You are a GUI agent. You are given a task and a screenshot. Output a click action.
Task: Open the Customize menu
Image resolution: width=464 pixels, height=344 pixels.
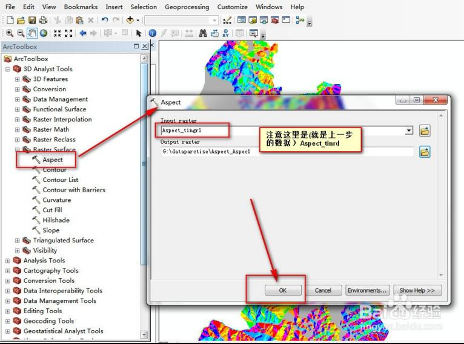coord(232,7)
